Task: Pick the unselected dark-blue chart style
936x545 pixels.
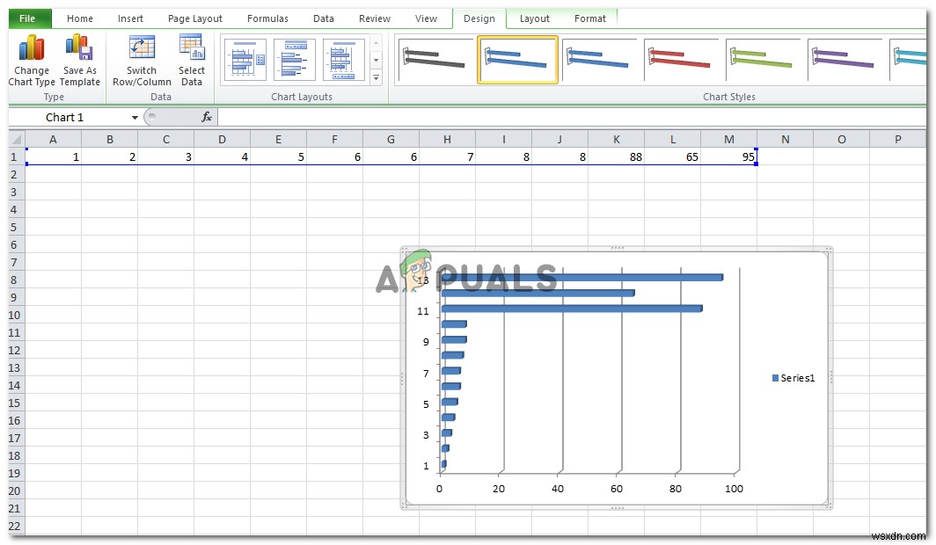Action: (x=599, y=60)
